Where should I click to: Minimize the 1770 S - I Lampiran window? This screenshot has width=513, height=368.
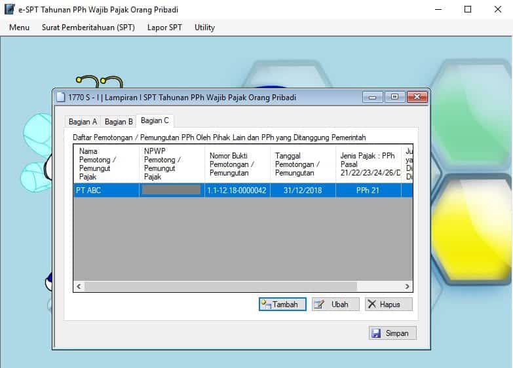point(372,97)
